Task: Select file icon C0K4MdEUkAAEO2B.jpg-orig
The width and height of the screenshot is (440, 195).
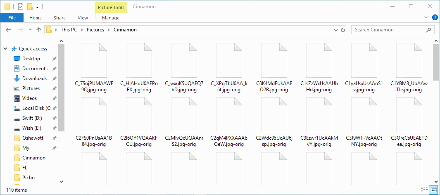Action: 274,60
